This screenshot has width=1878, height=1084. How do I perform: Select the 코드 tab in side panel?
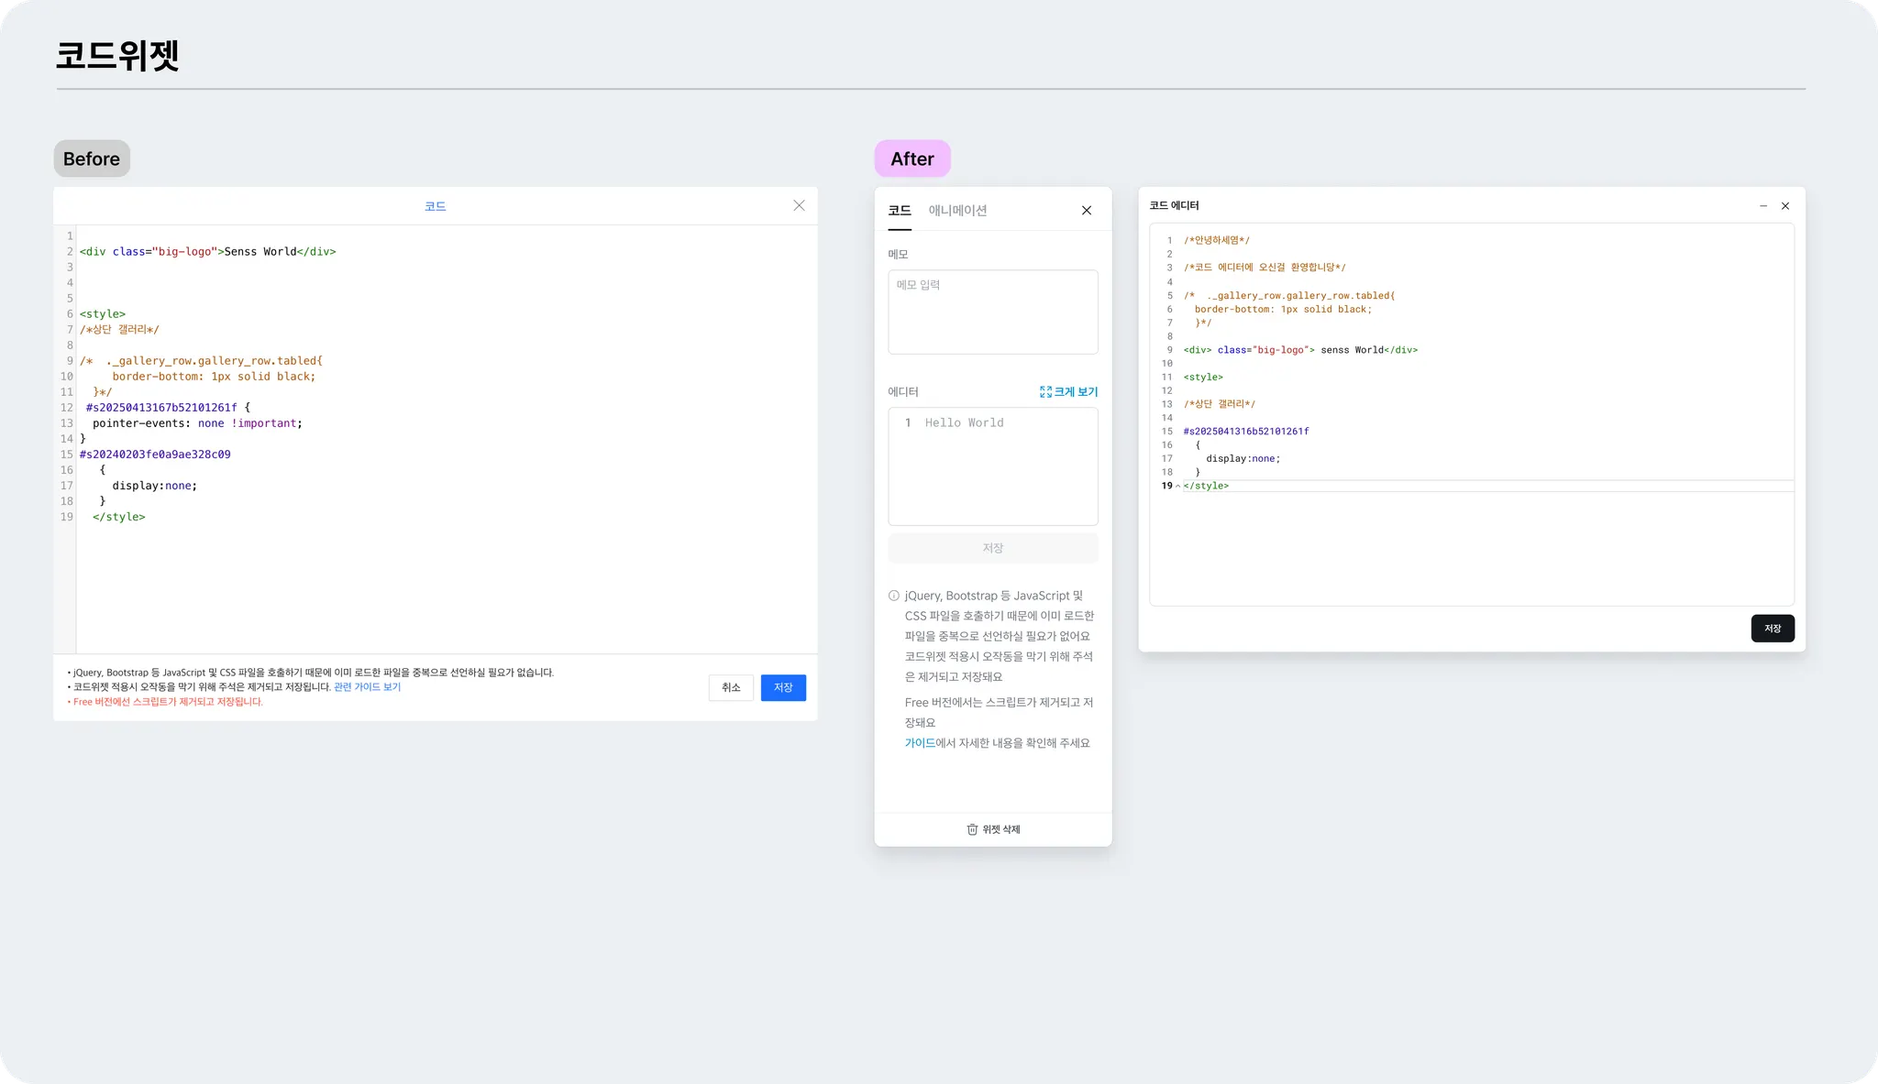pyautogui.click(x=900, y=211)
